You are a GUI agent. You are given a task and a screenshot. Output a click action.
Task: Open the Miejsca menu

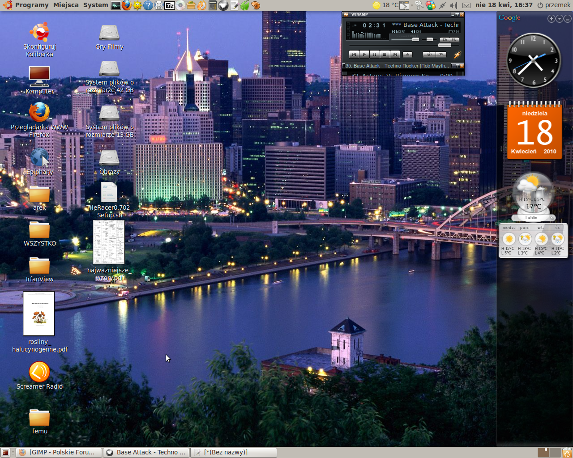66,5
